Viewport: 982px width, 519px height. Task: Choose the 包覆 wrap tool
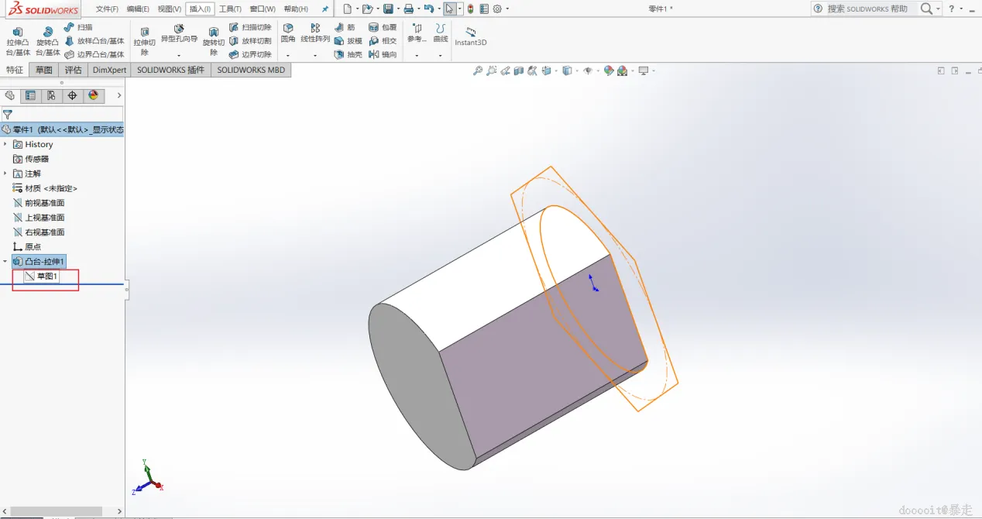(x=383, y=27)
